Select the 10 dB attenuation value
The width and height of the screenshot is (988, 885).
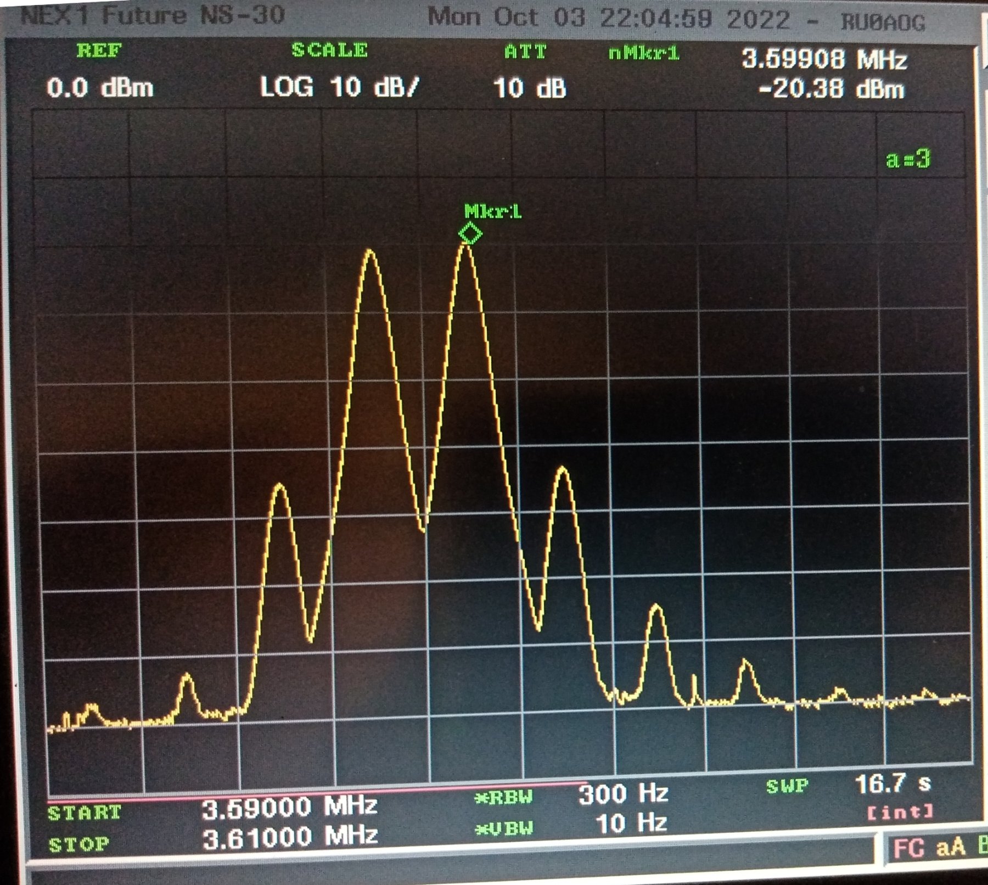coord(530,88)
